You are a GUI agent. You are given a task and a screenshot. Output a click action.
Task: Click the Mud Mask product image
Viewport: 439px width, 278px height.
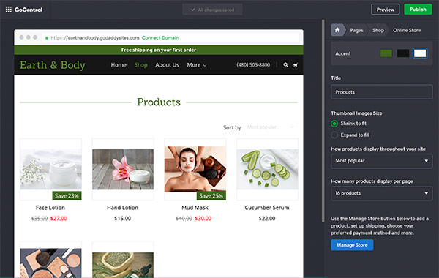tap(195, 169)
